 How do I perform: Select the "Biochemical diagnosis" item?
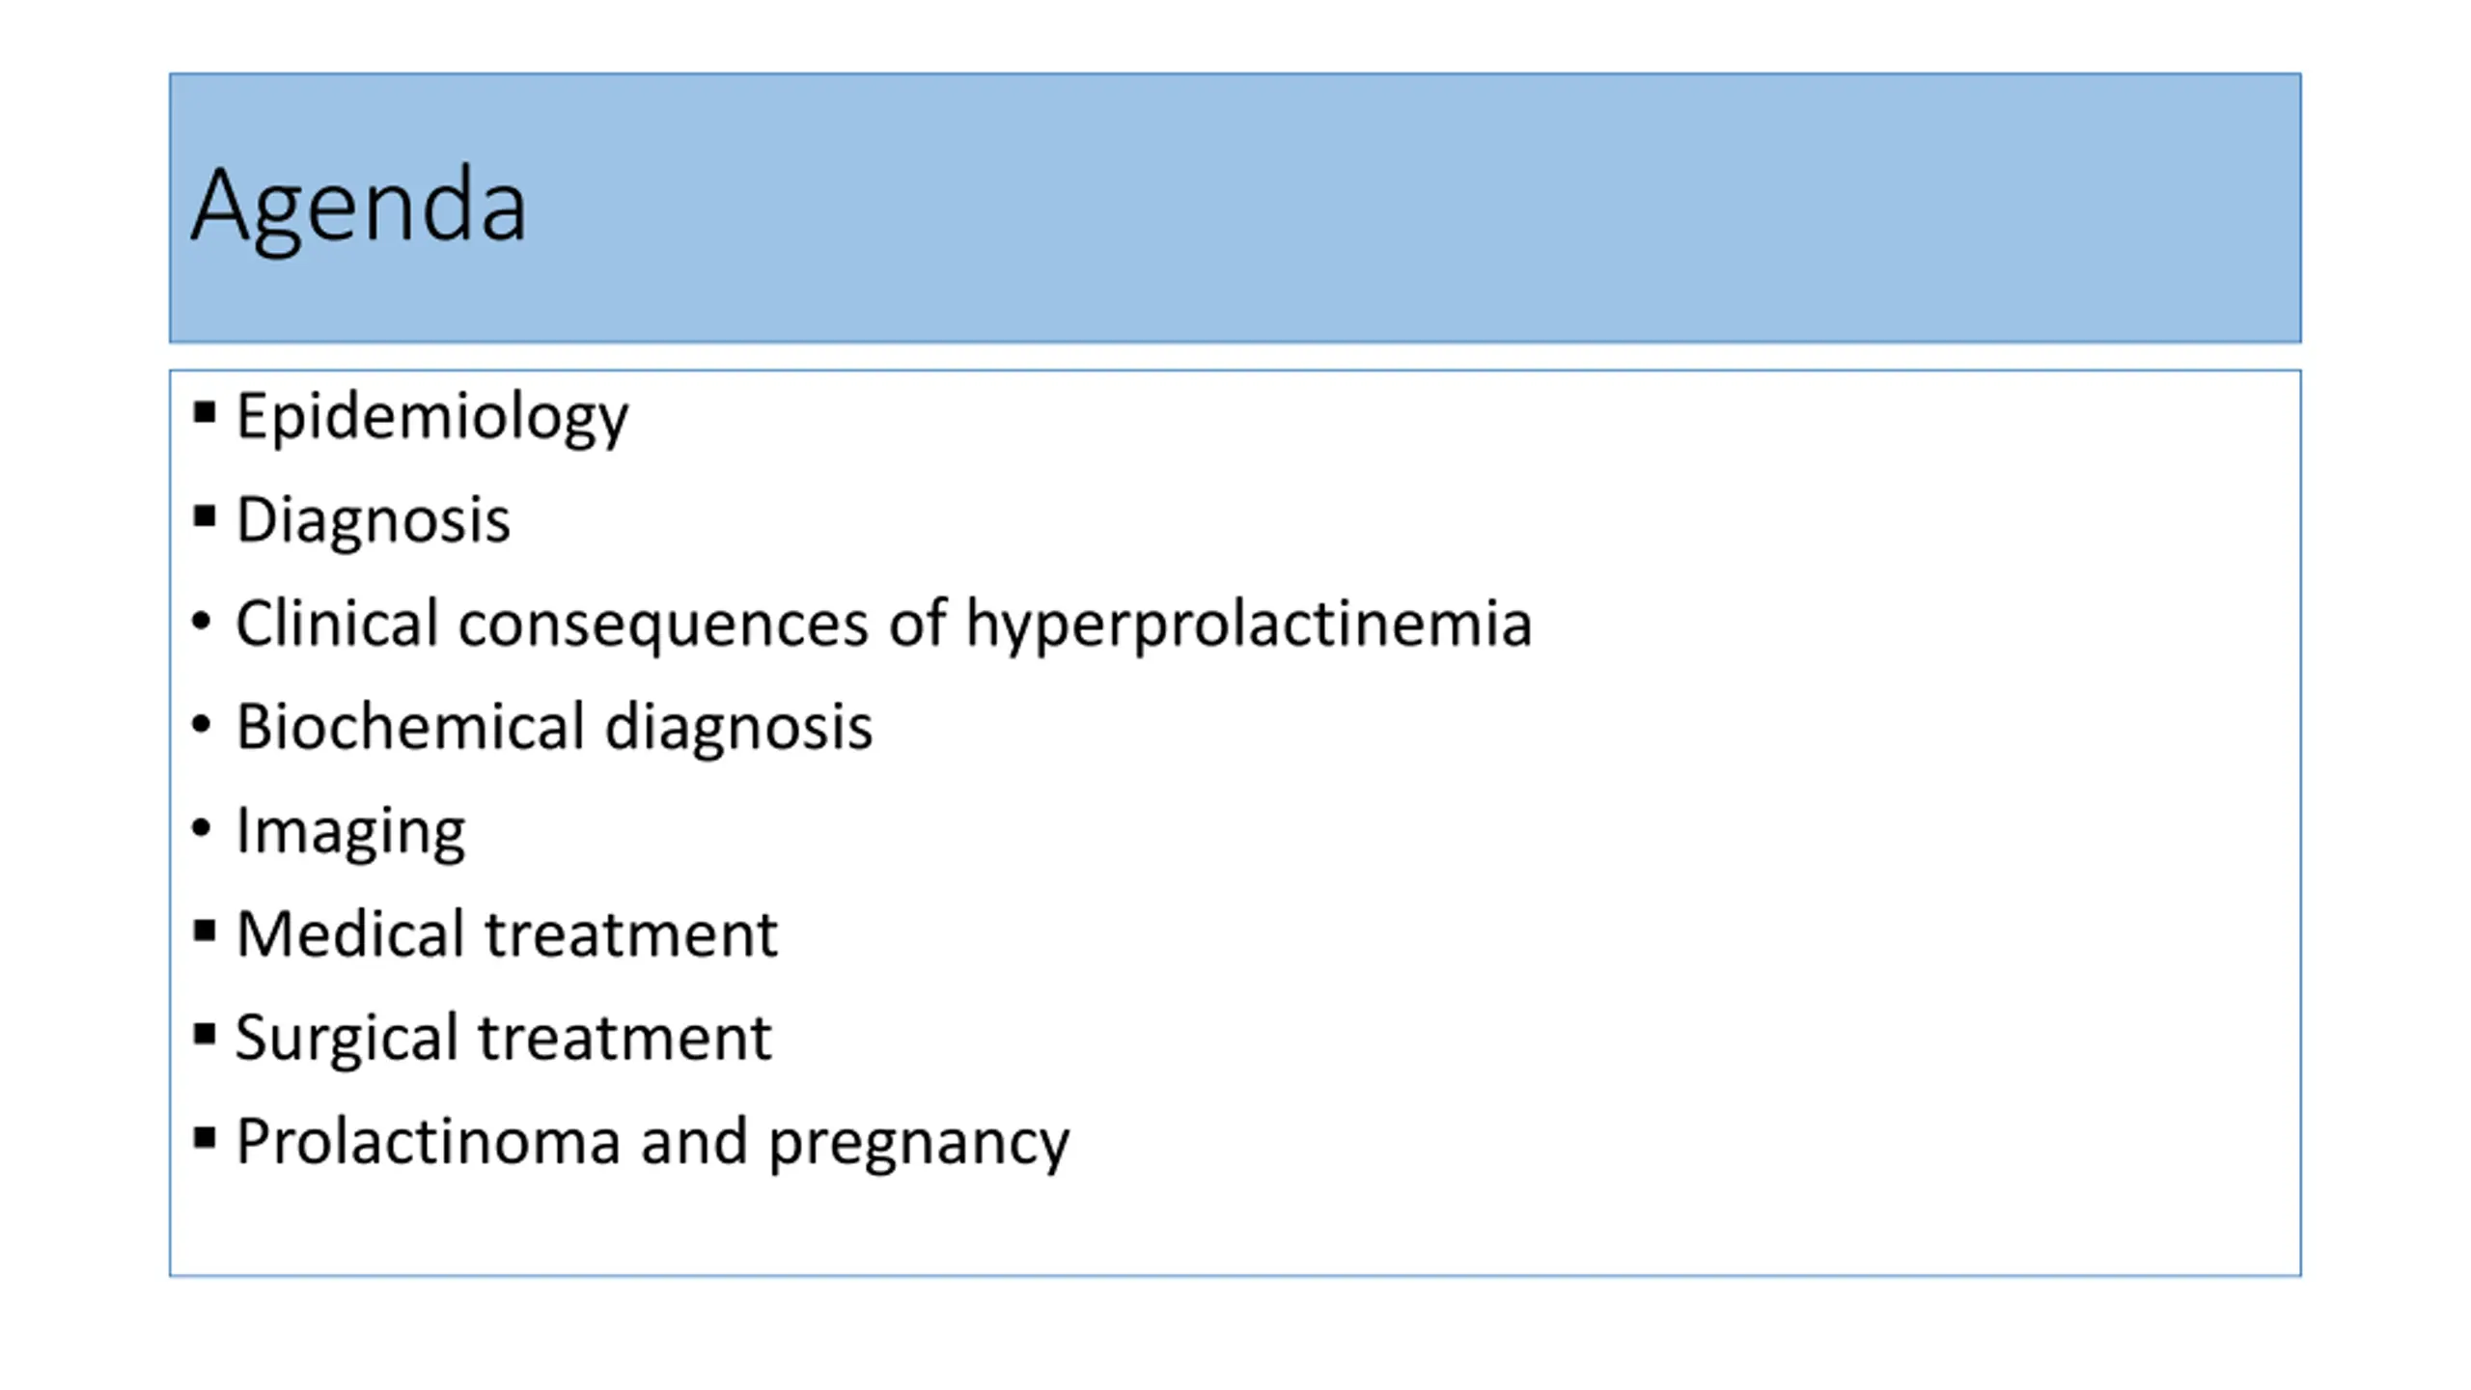(554, 727)
